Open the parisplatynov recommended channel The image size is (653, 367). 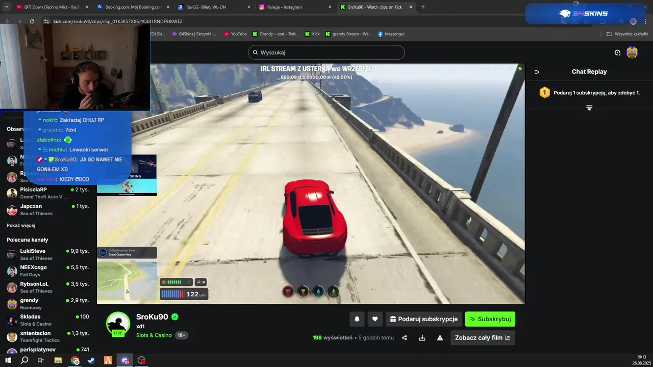48,350
